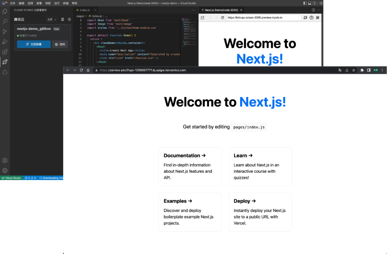Open the Run and Debug icon
This screenshot has height=254, width=387.
click(x=5, y=41)
